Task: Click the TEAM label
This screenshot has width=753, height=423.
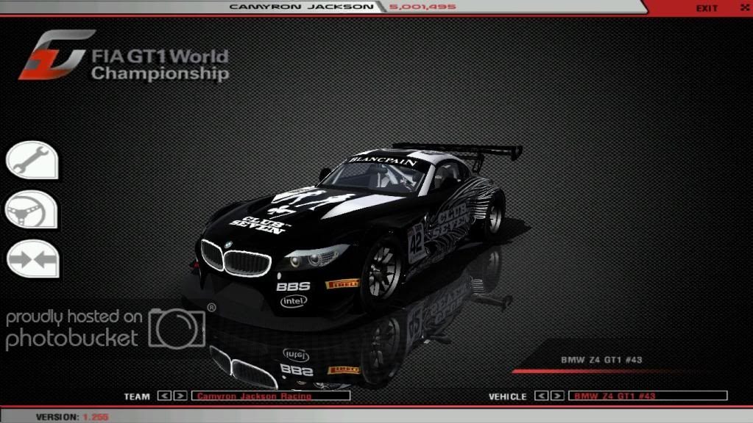Action: click(137, 397)
